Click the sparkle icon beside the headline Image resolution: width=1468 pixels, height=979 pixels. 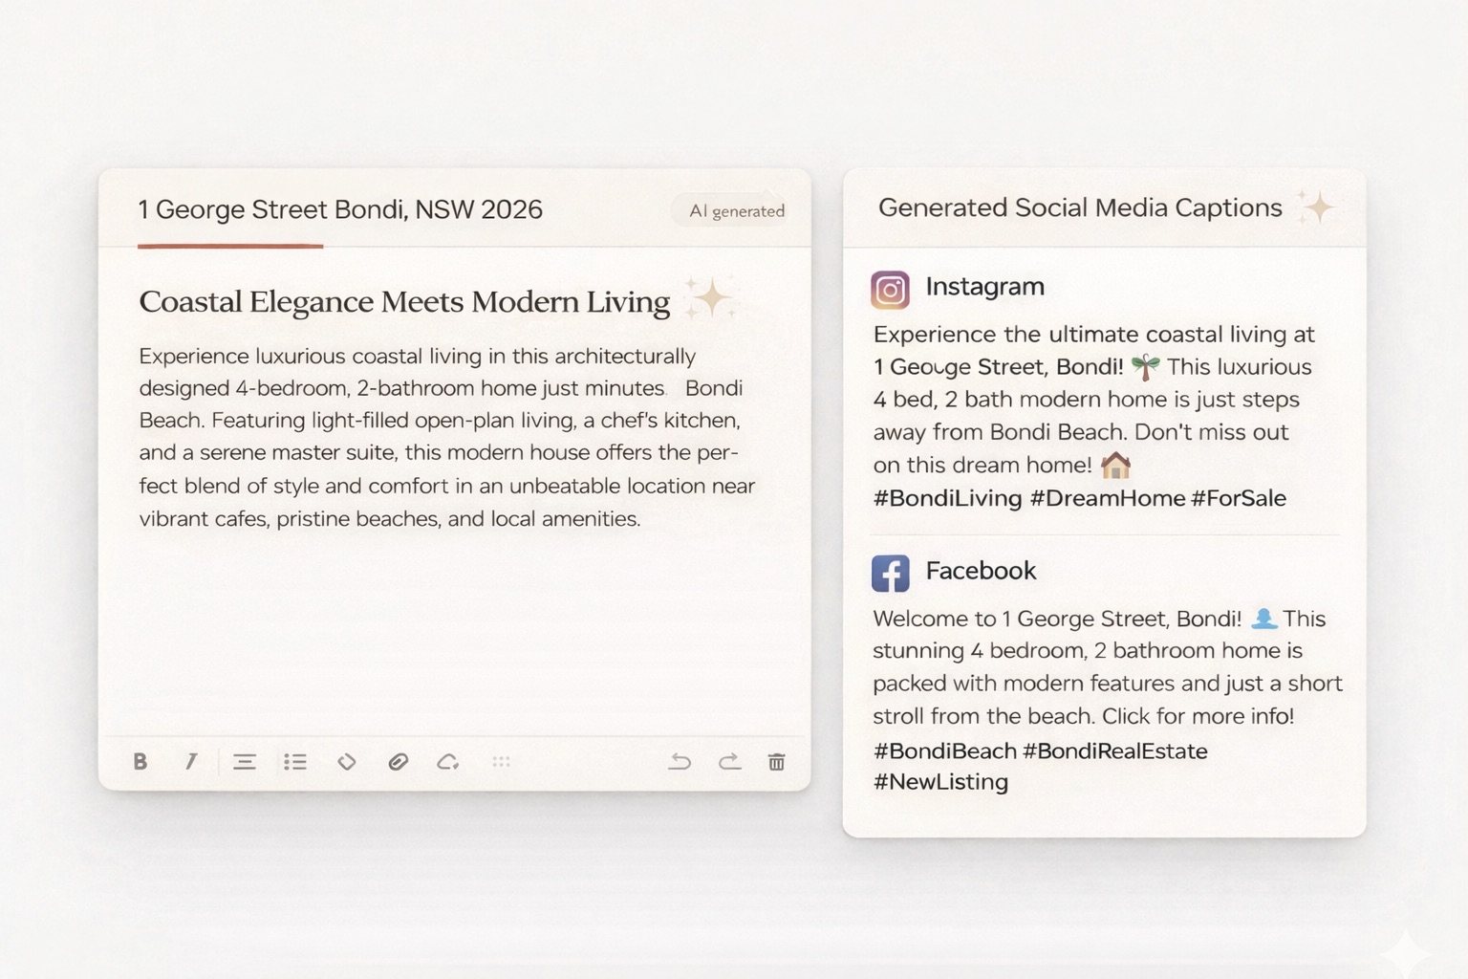710,298
